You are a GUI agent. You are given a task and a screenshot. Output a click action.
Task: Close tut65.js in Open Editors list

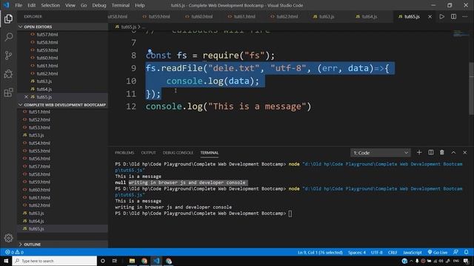tap(26, 97)
